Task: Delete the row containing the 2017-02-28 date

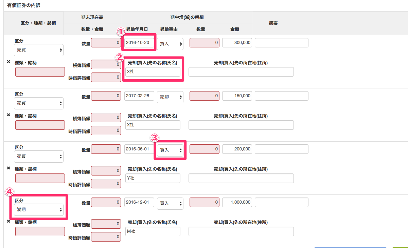Action: click(8, 115)
